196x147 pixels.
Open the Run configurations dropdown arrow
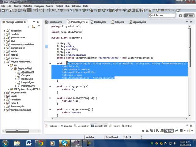point(88,10)
